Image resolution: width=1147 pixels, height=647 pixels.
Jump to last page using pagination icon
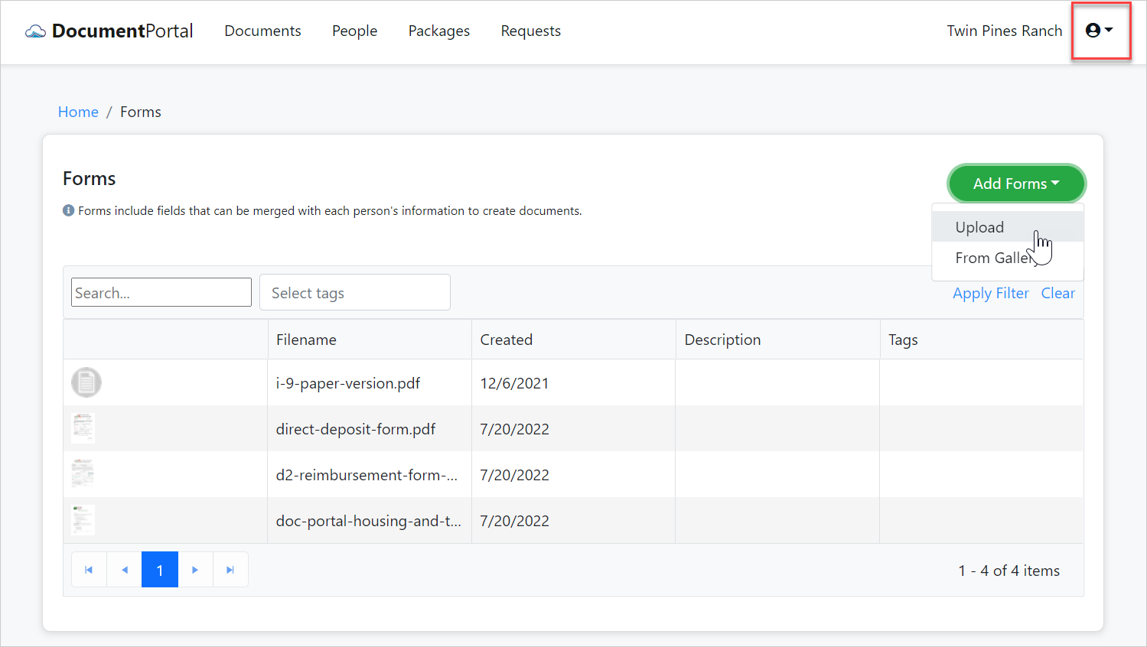(230, 569)
